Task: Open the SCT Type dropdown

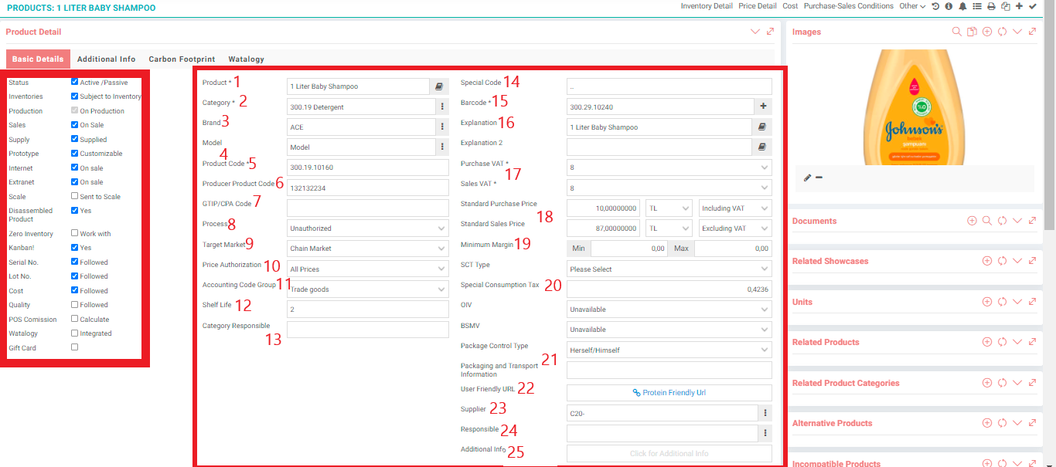Action: click(669, 269)
